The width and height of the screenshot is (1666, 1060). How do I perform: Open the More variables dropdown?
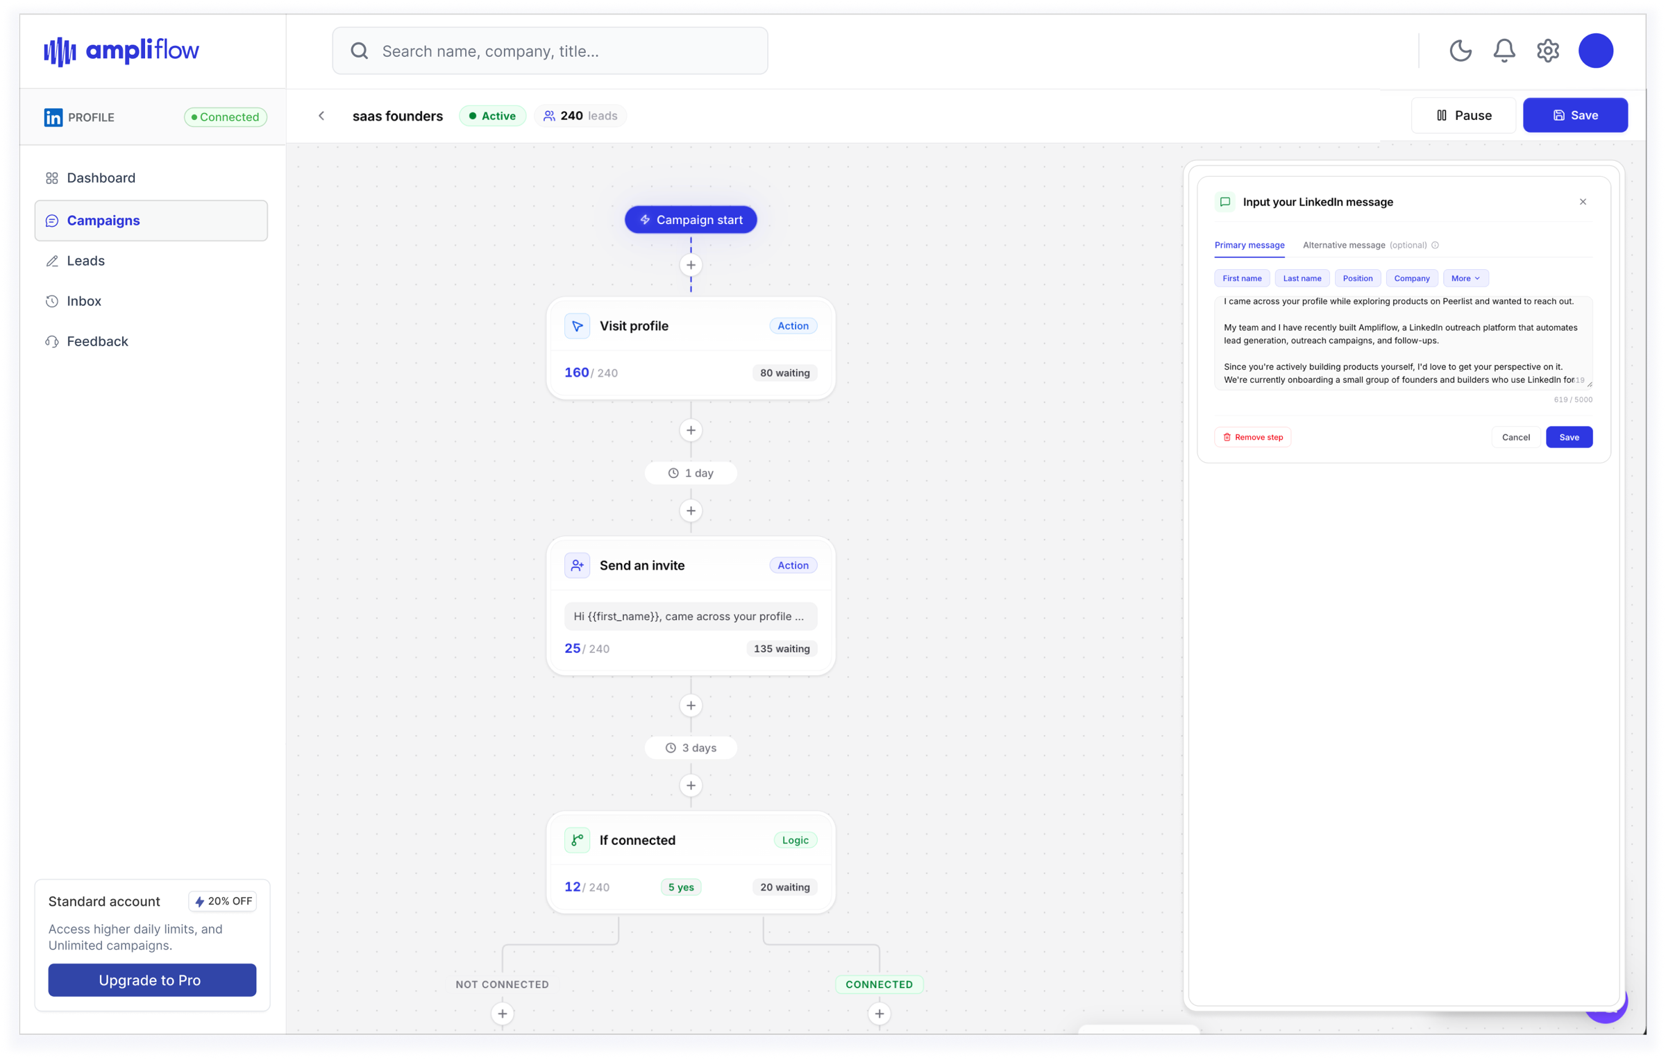tap(1465, 278)
